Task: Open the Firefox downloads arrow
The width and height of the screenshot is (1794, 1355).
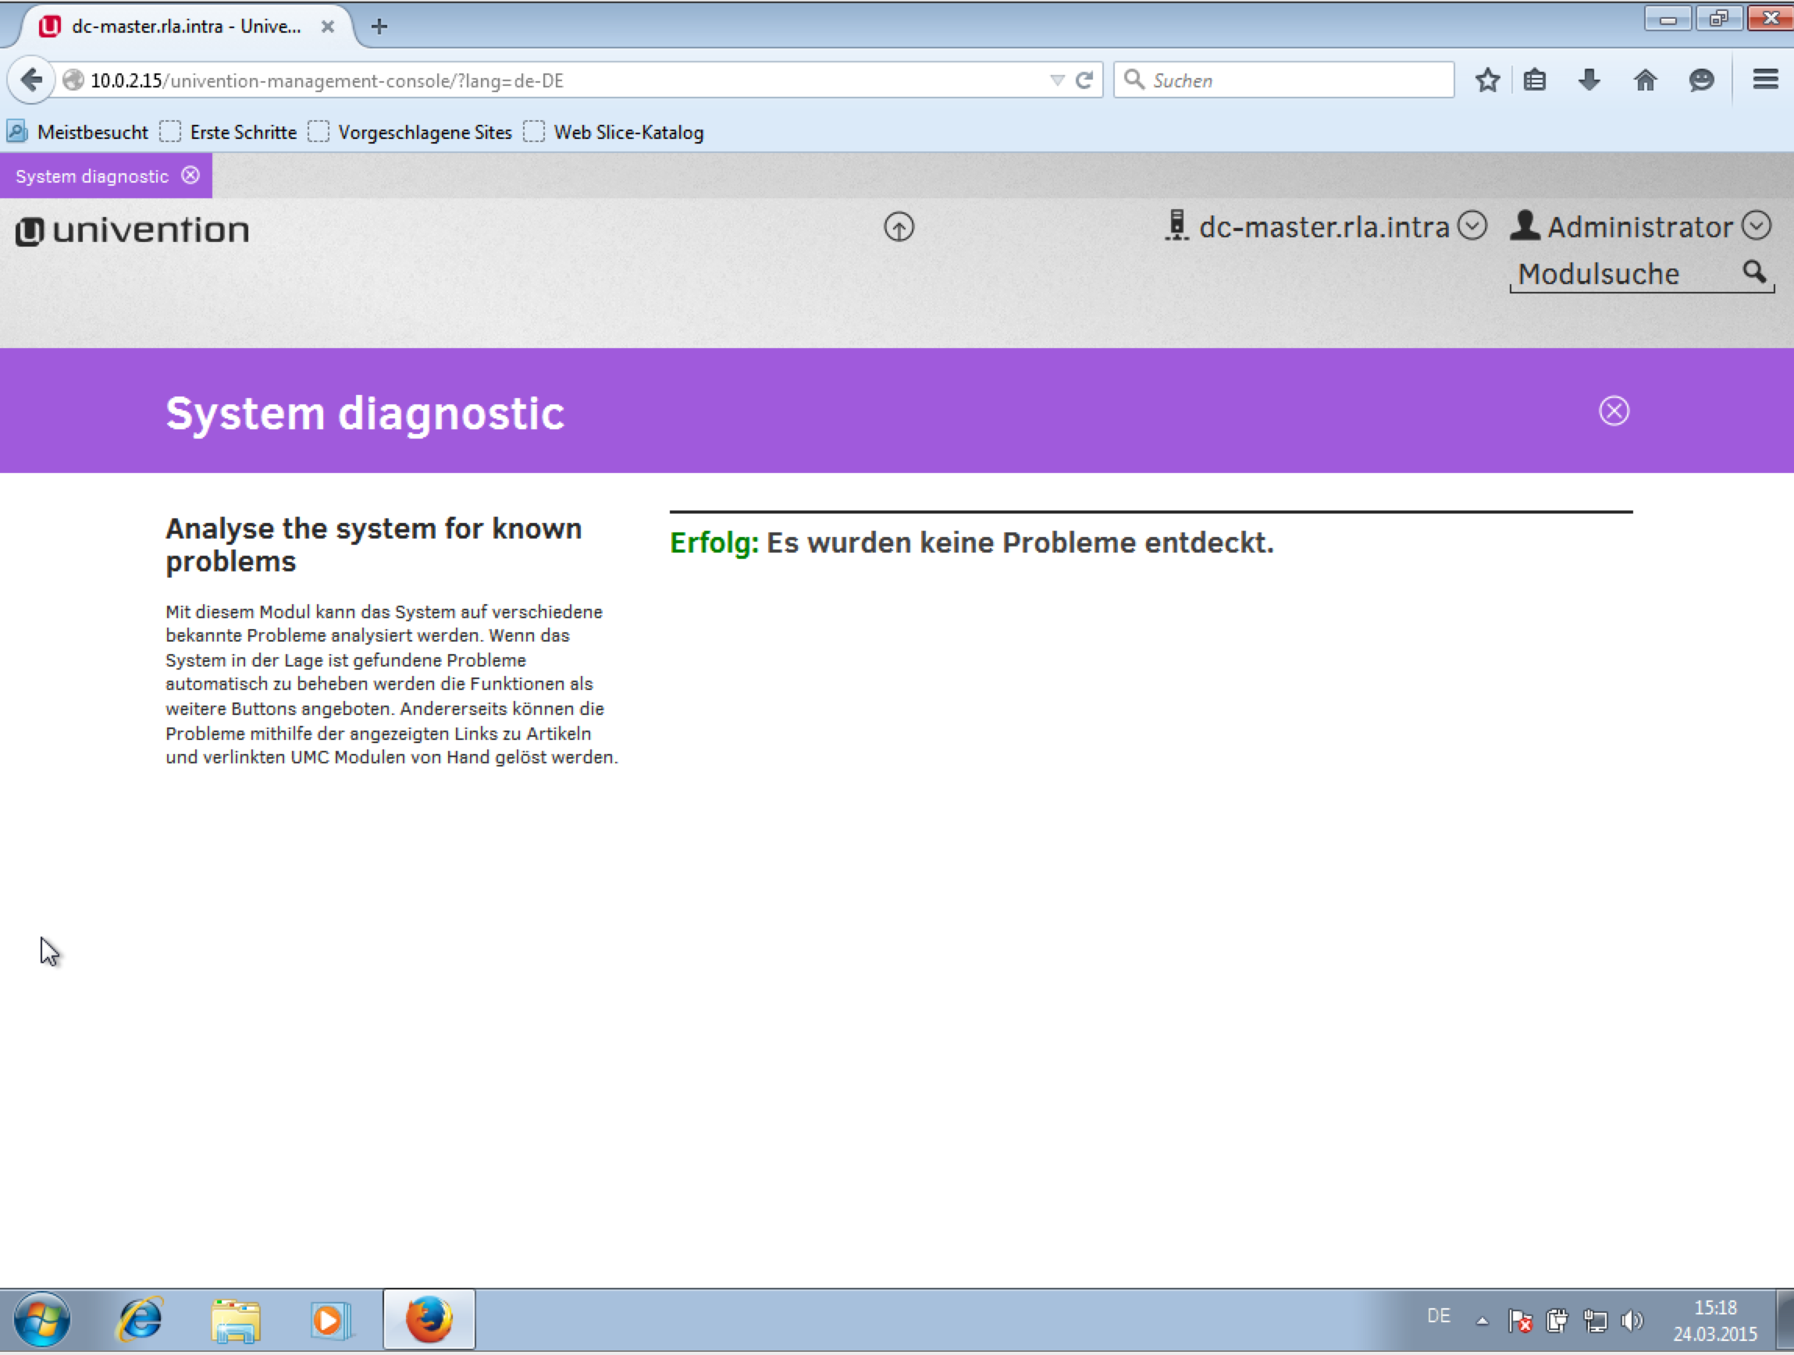Action: tap(1589, 80)
